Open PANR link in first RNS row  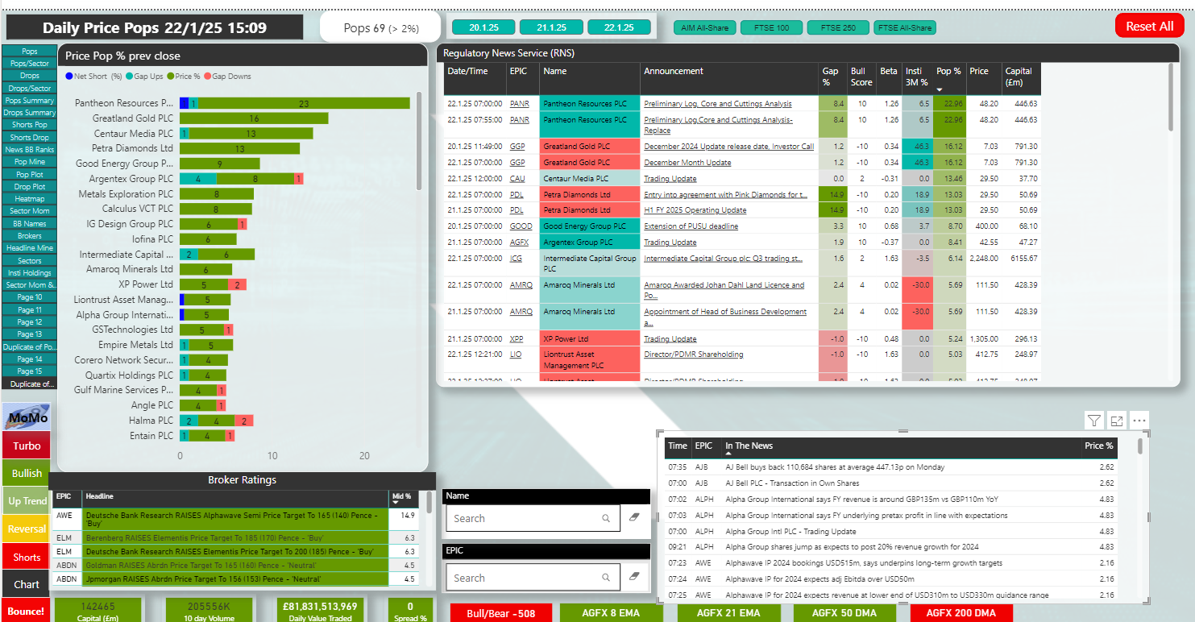pyautogui.click(x=520, y=103)
